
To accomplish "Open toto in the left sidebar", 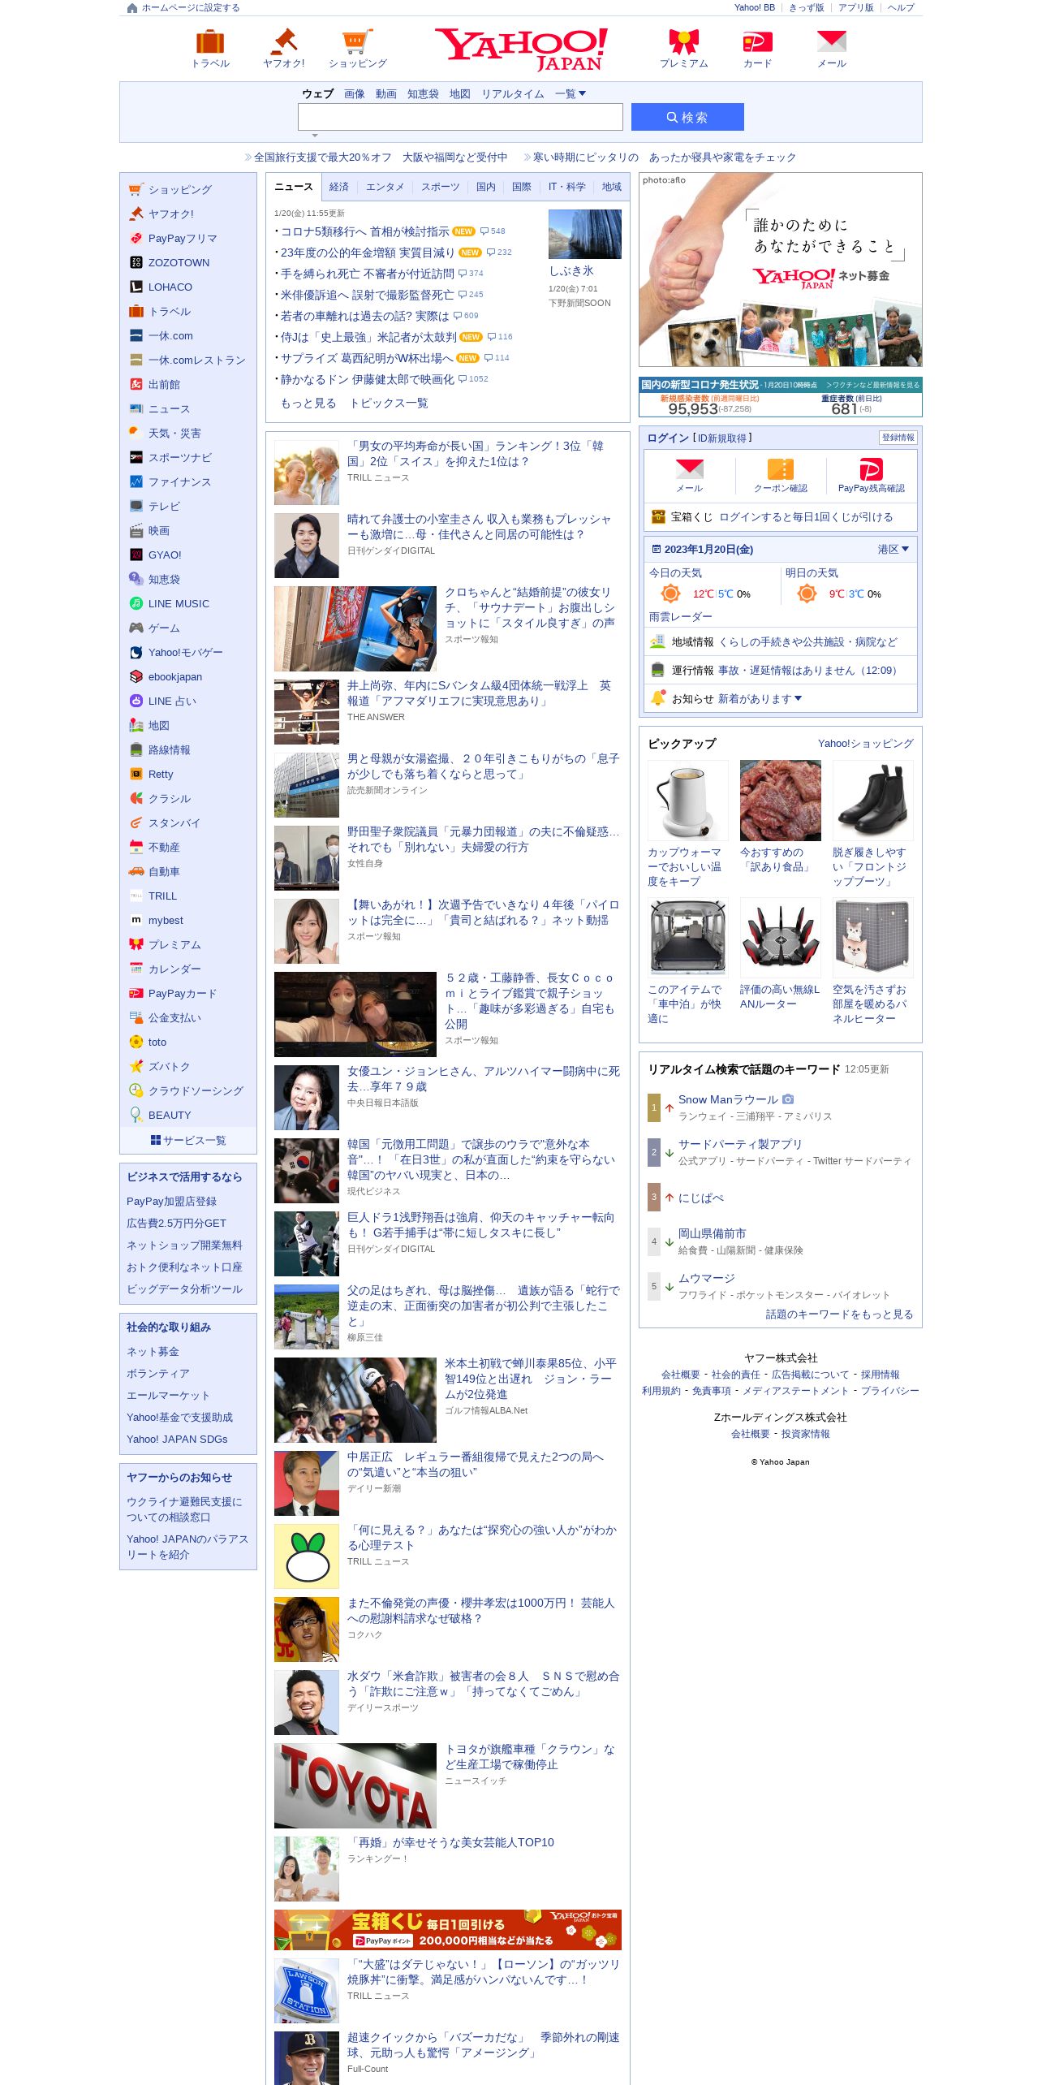I will point(157,1042).
